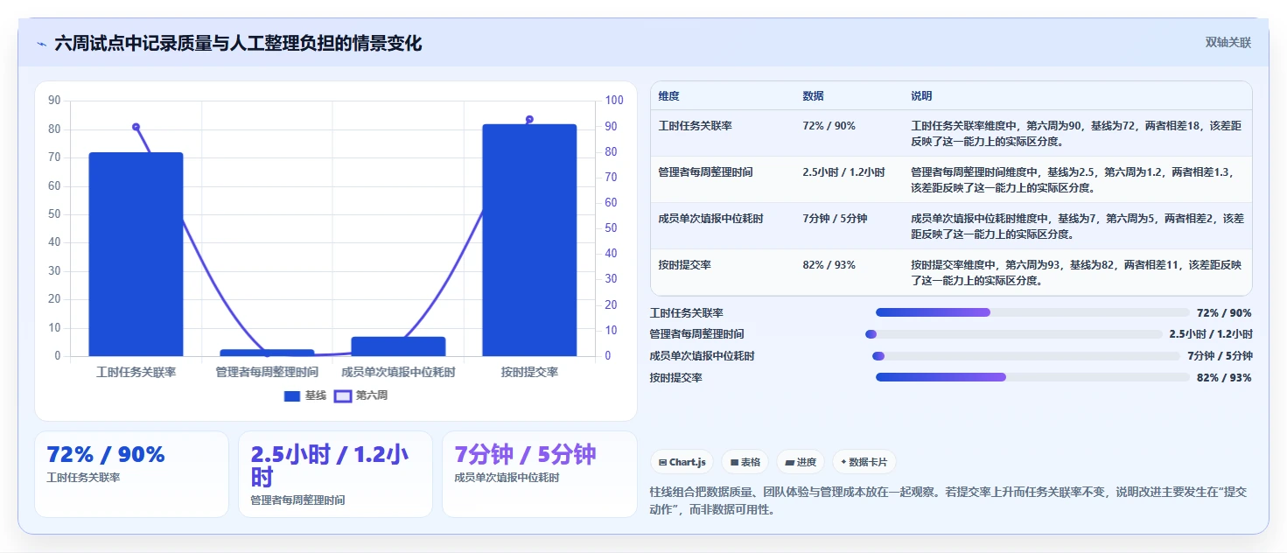Click the chart x-axis label 工时任务关联率

tap(136, 373)
